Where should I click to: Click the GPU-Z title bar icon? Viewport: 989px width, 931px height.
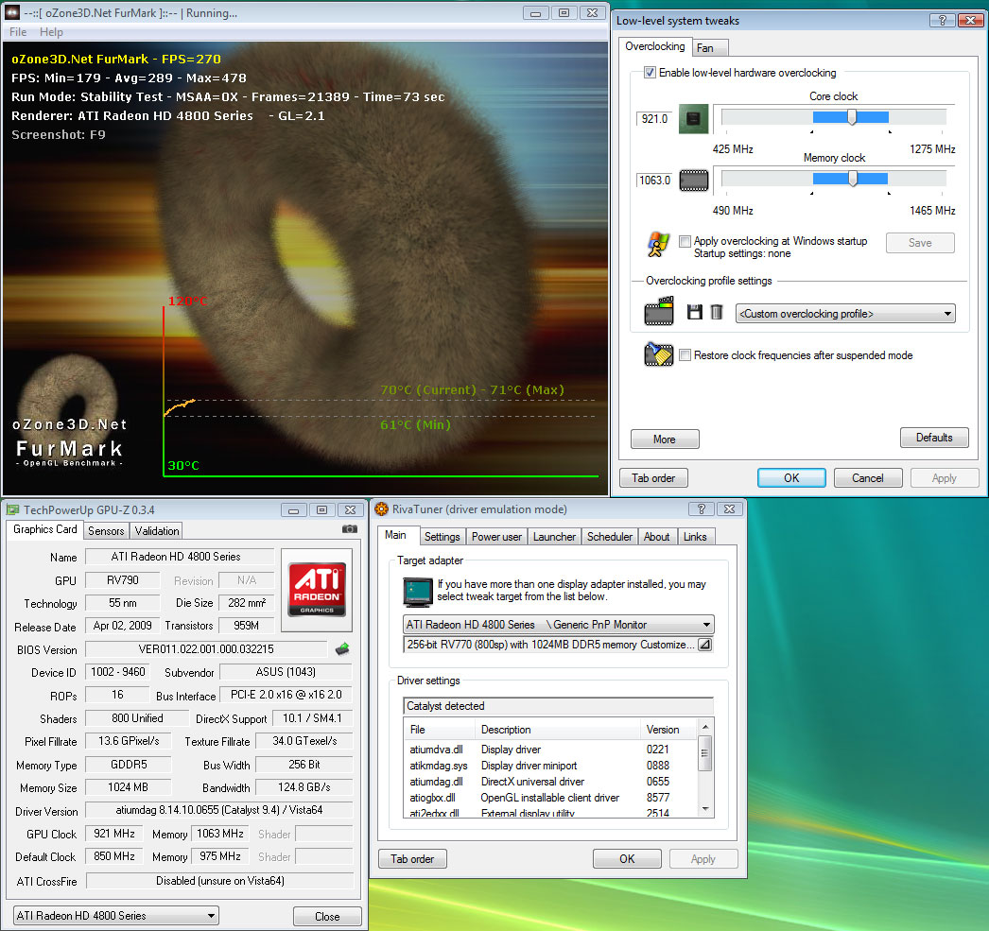point(12,510)
